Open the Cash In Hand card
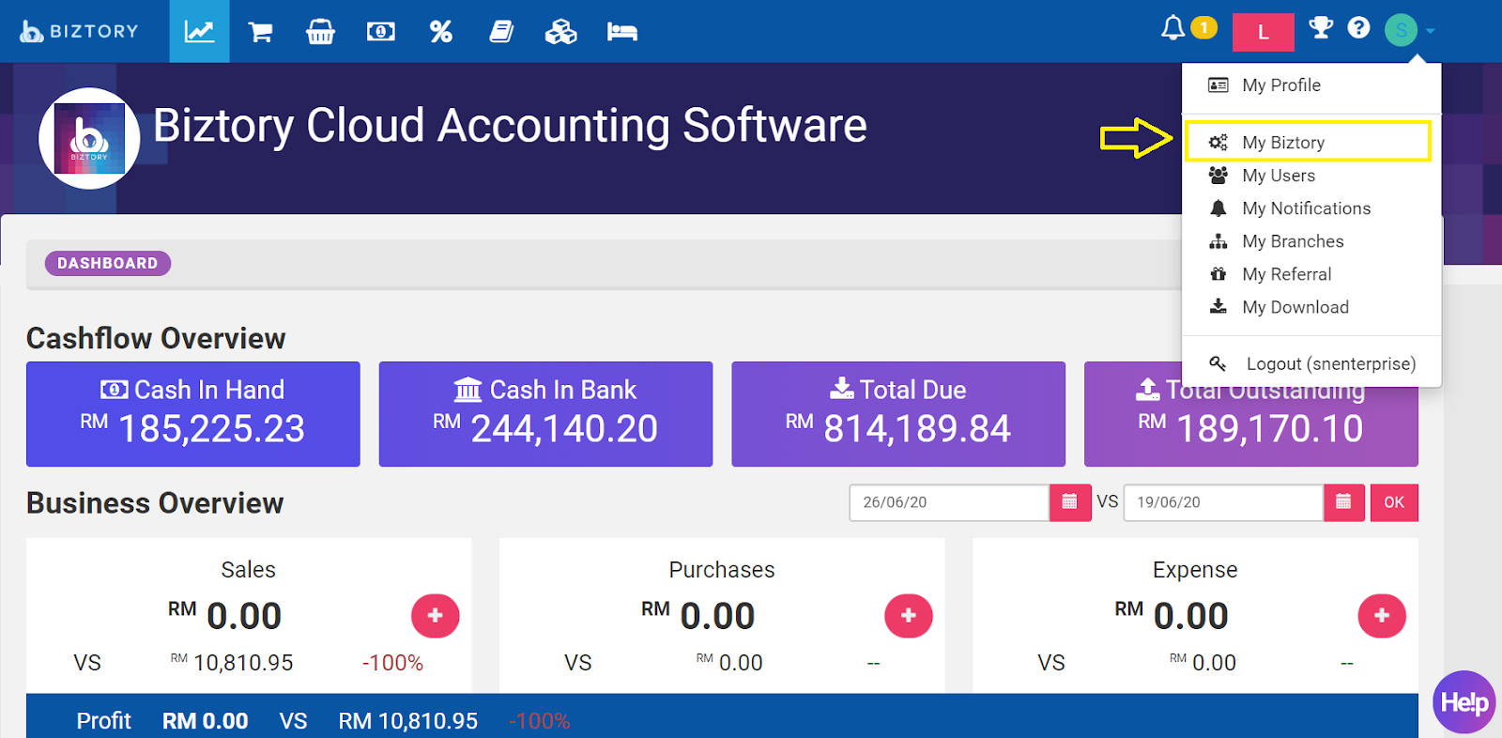This screenshot has width=1502, height=738. click(x=193, y=414)
